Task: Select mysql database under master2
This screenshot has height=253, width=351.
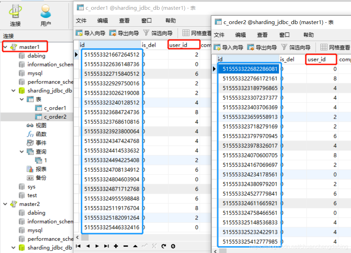Action: click(x=35, y=230)
